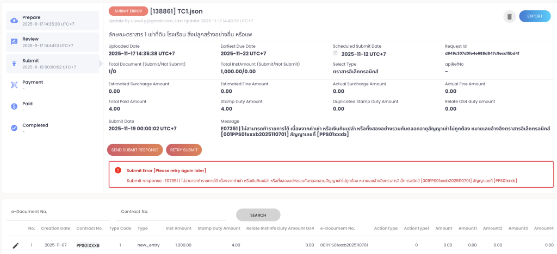Click the Payment step icon
Image resolution: width=557 pixels, height=254 pixels.
point(14,85)
